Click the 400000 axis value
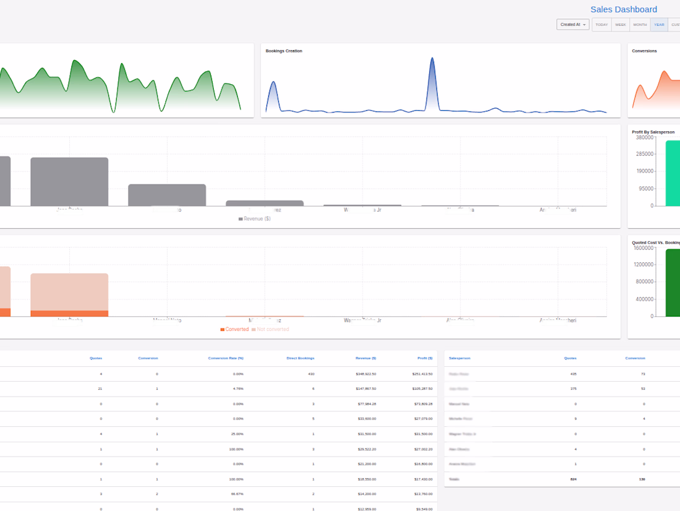680x511 pixels. pos(644,299)
